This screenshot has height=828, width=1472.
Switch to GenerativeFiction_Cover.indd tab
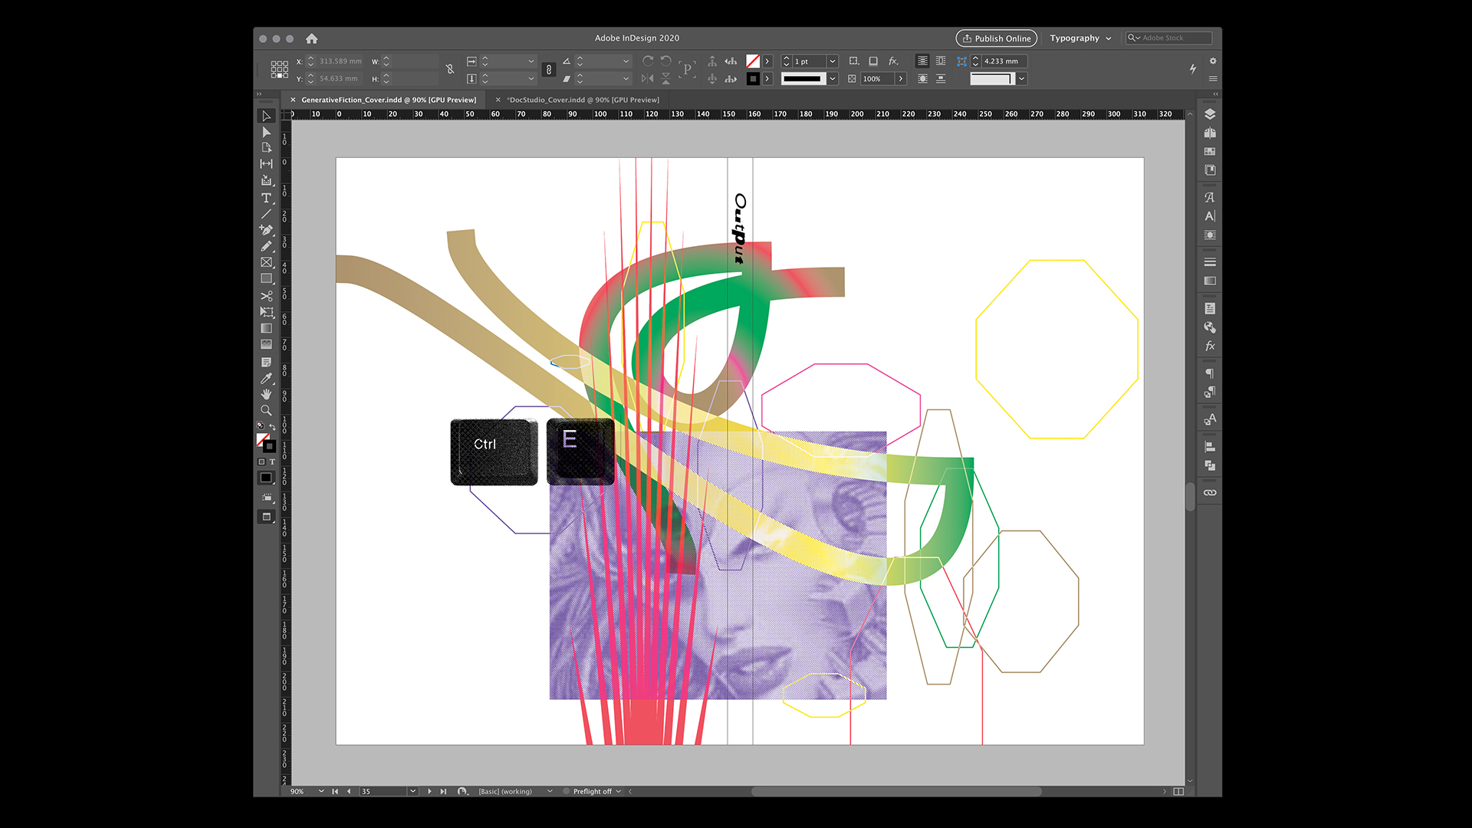click(x=388, y=100)
